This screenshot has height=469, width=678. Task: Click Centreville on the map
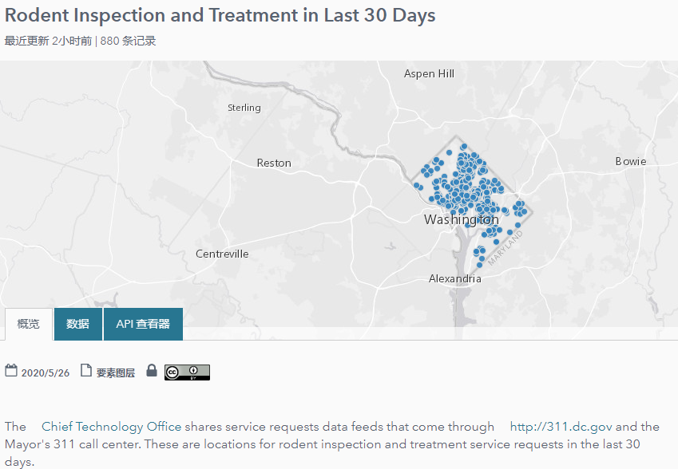pos(222,254)
